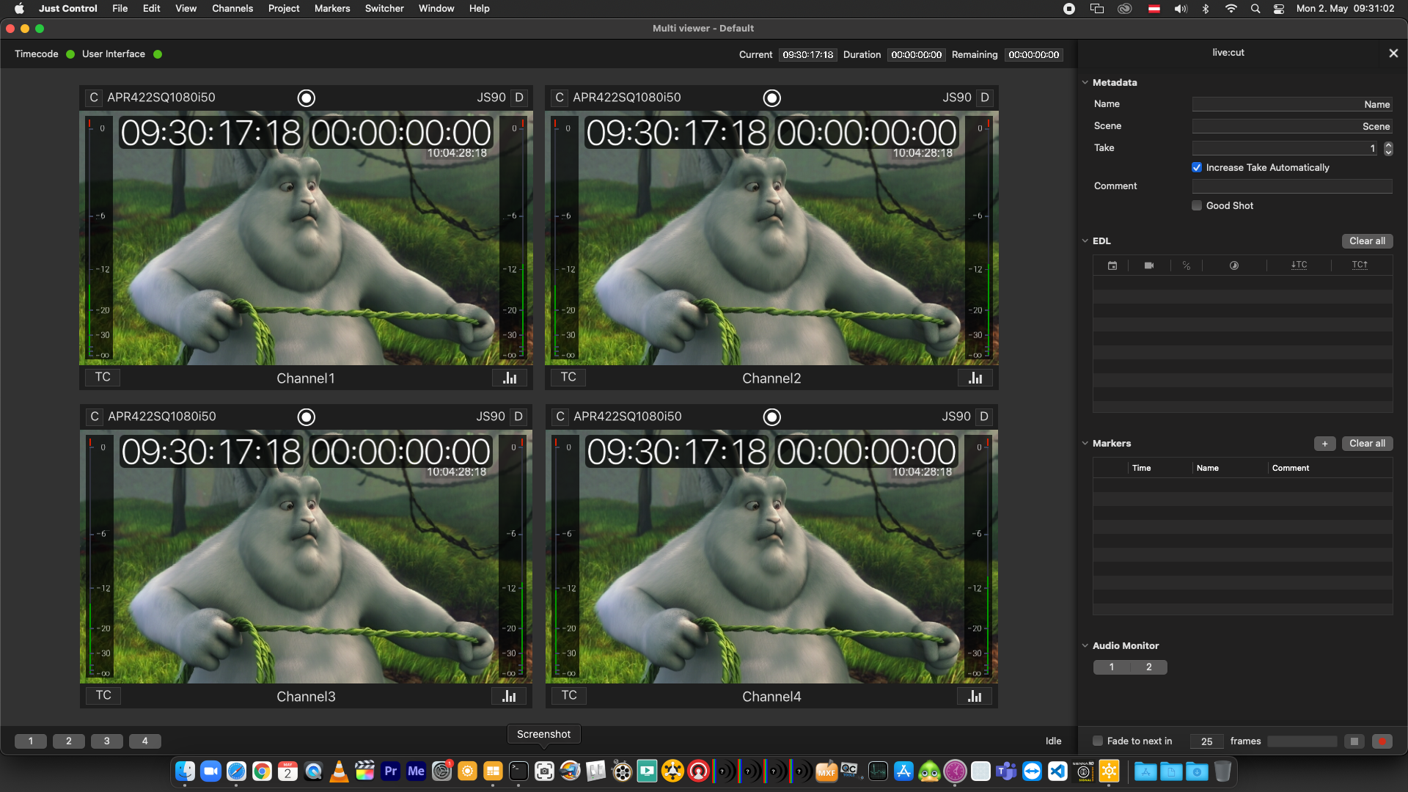Image resolution: width=1408 pixels, height=792 pixels.
Task: Collapse the Metadata section
Action: (x=1085, y=82)
